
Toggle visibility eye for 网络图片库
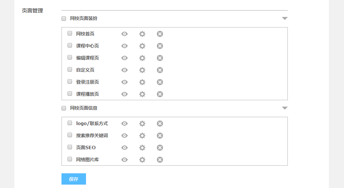point(124,160)
